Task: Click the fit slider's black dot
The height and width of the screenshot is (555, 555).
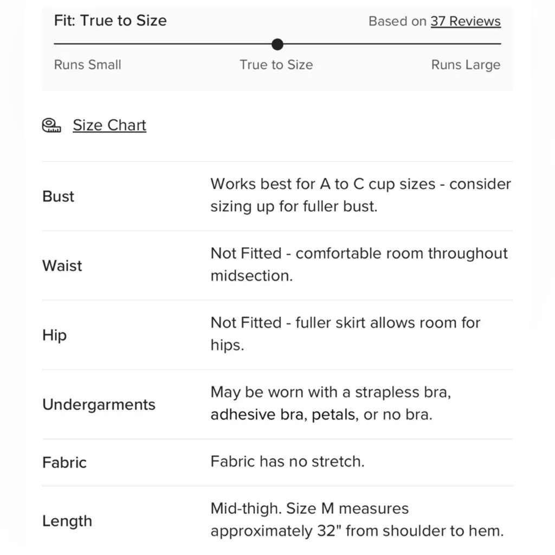Action: pyautogui.click(x=277, y=44)
